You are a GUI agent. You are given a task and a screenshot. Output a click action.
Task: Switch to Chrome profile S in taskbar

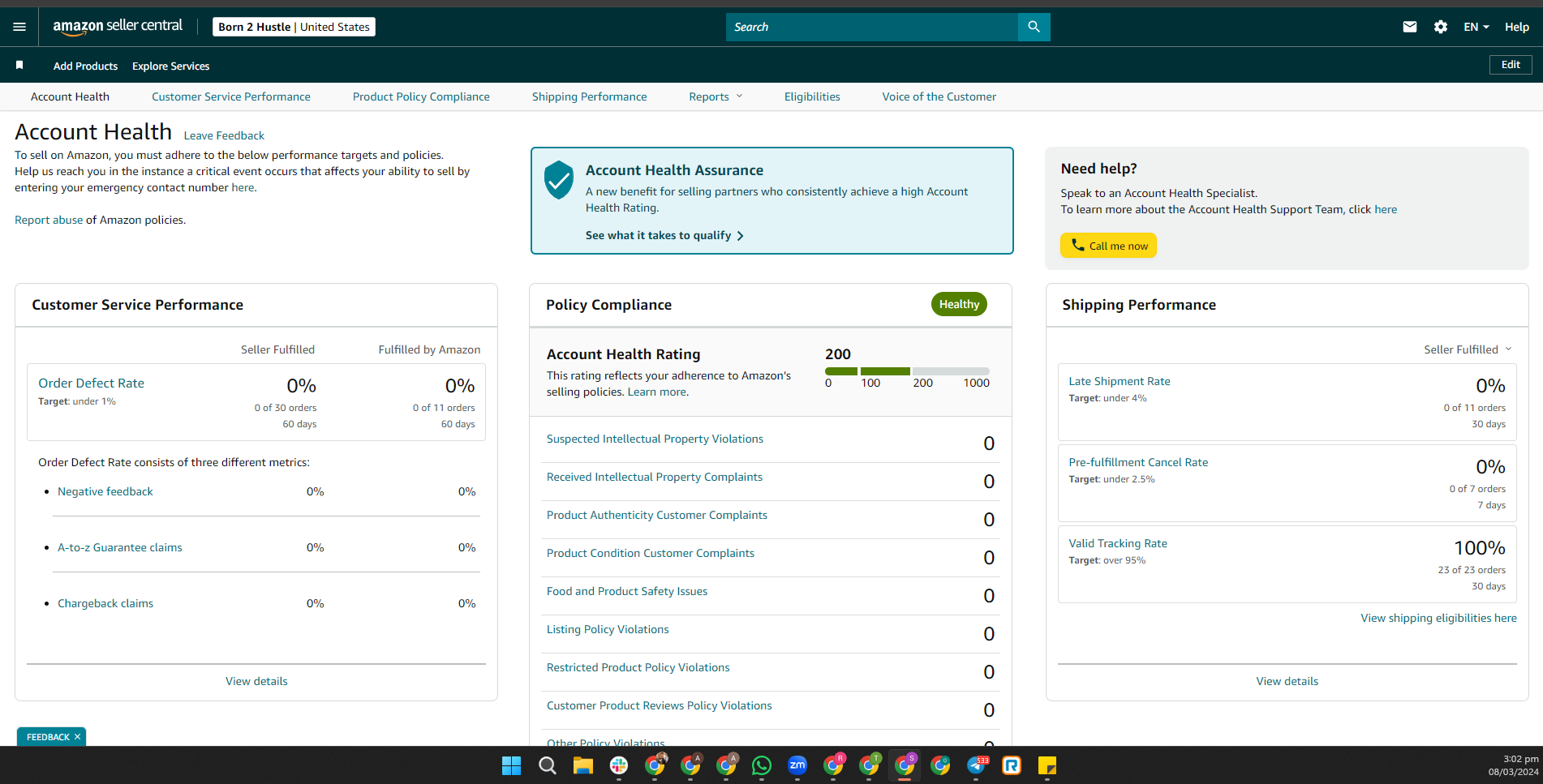pyautogui.click(x=905, y=765)
